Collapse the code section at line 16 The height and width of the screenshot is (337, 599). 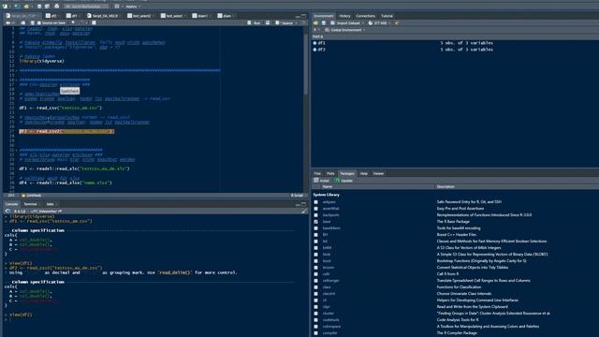pyautogui.click(x=16, y=80)
